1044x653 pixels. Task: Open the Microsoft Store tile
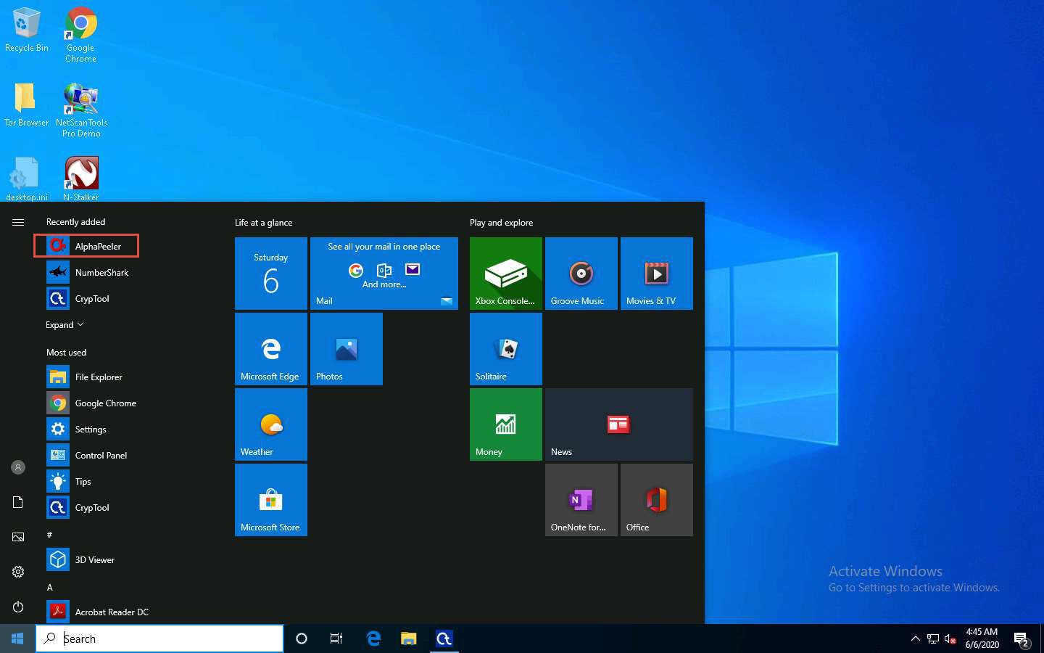click(x=271, y=500)
